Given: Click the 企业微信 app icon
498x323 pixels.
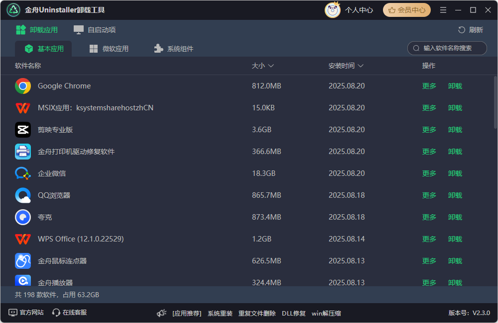Looking at the screenshot, I should pos(23,173).
